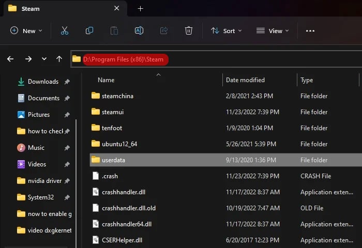Open the View options menu

[271, 30]
